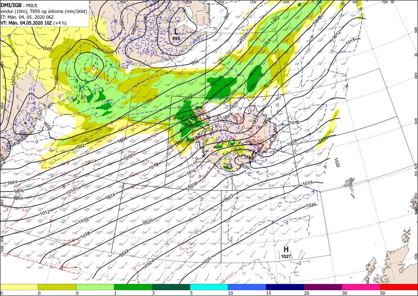Screen dimensions: 418x296
Task: Click the '993' low pressure value
Action: [176, 38]
